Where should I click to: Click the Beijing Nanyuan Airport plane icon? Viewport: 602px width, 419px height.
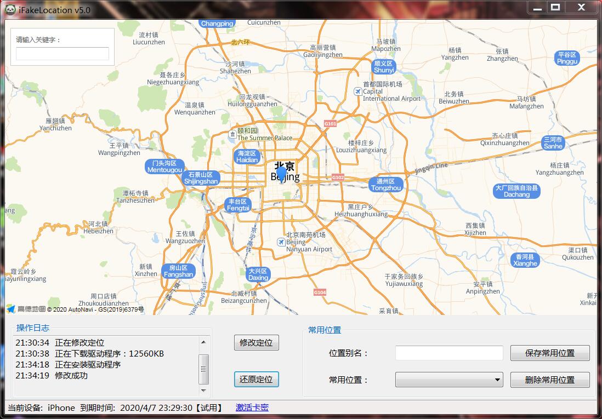[281, 242]
